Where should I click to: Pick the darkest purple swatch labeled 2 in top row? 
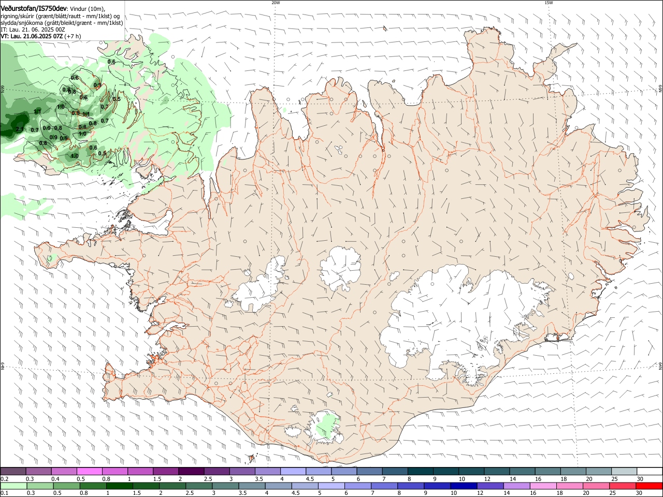pyautogui.click(x=191, y=471)
